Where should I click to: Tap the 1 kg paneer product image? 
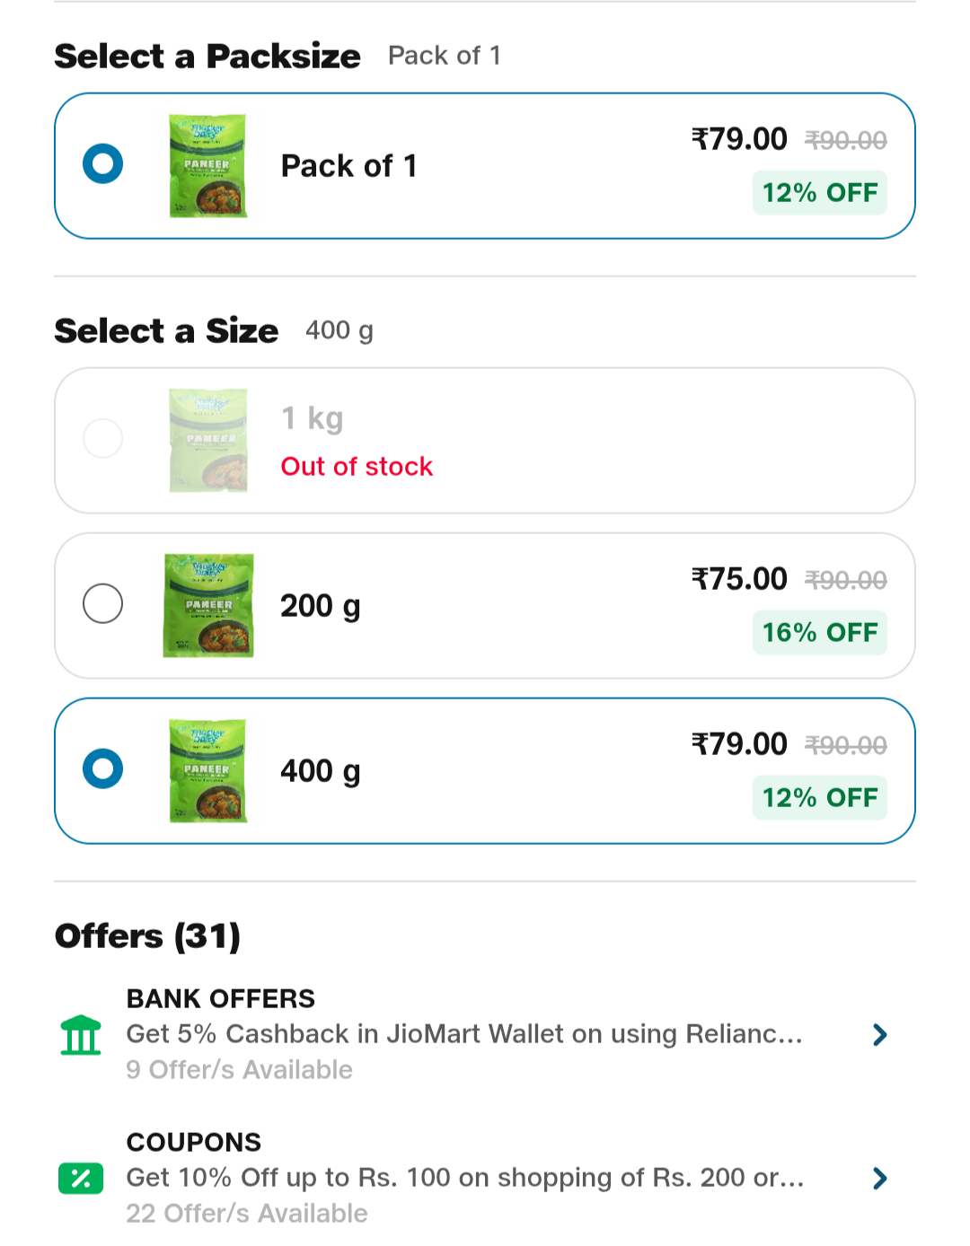[x=208, y=440]
